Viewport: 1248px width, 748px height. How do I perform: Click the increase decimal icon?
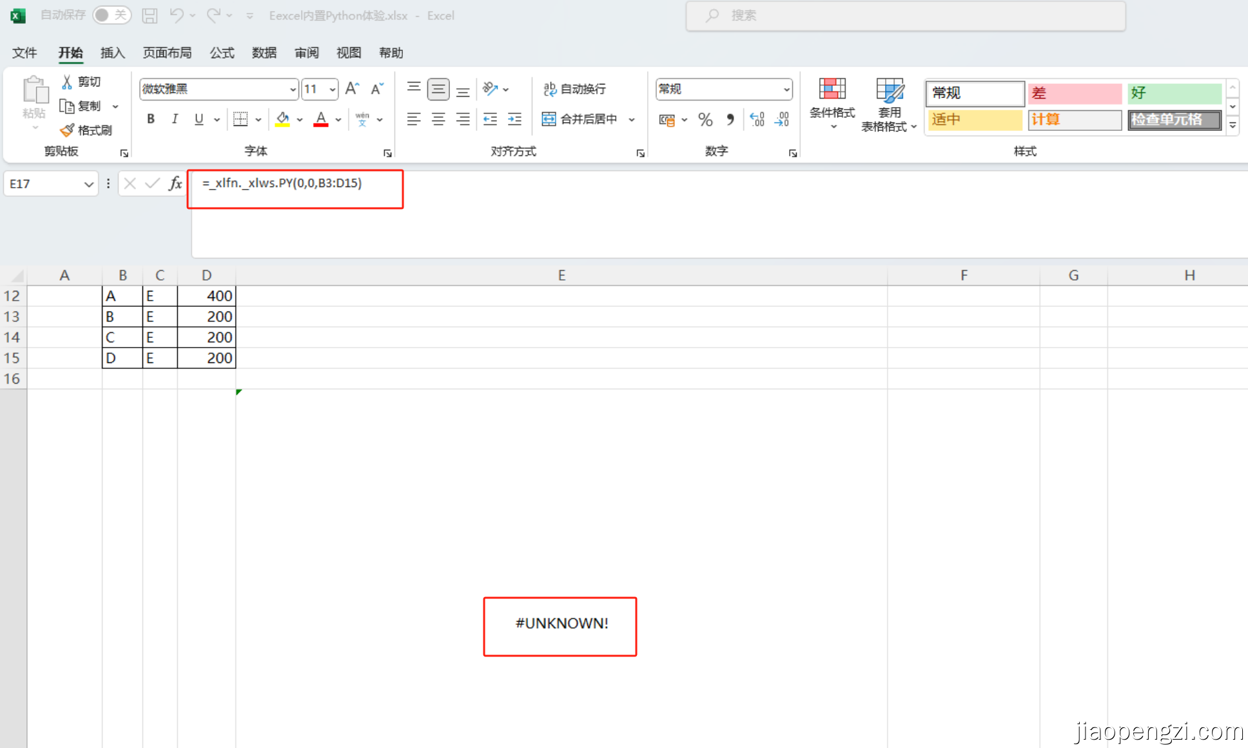point(757,119)
